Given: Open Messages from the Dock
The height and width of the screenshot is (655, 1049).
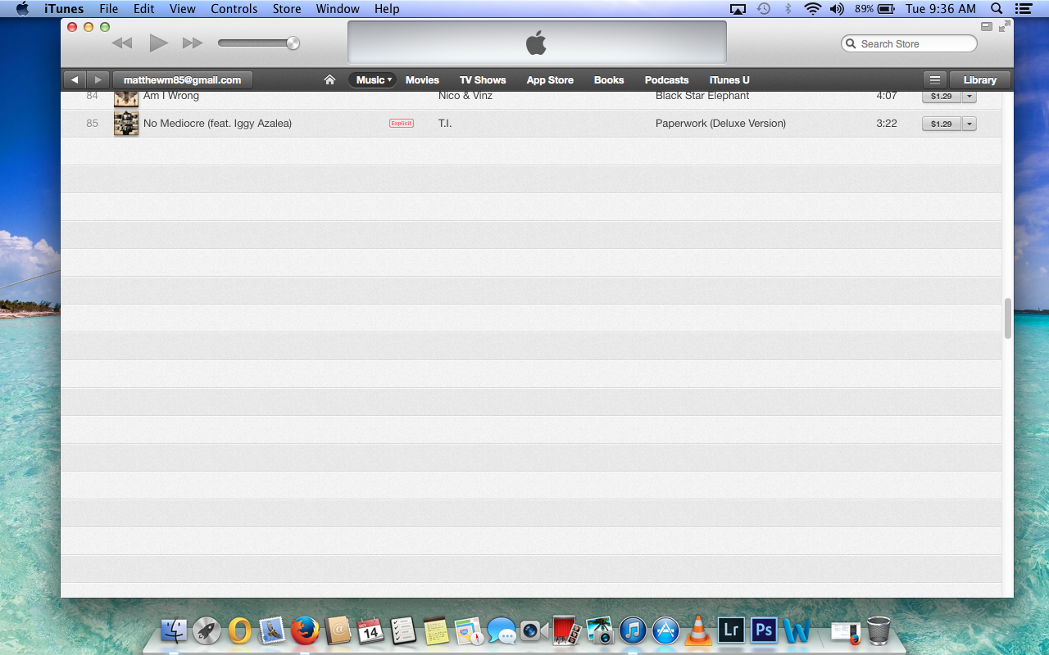Looking at the screenshot, I should click(x=501, y=630).
